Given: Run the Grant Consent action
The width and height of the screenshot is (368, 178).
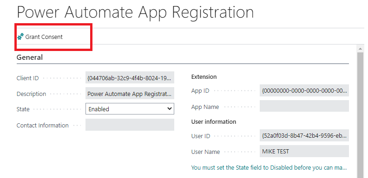Looking at the screenshot, I should pos(40,37).
